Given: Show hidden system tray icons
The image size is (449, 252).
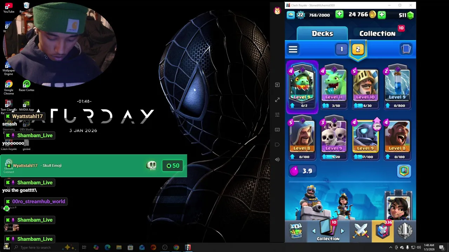Looking at the screenshot, I should click(390, 247).
